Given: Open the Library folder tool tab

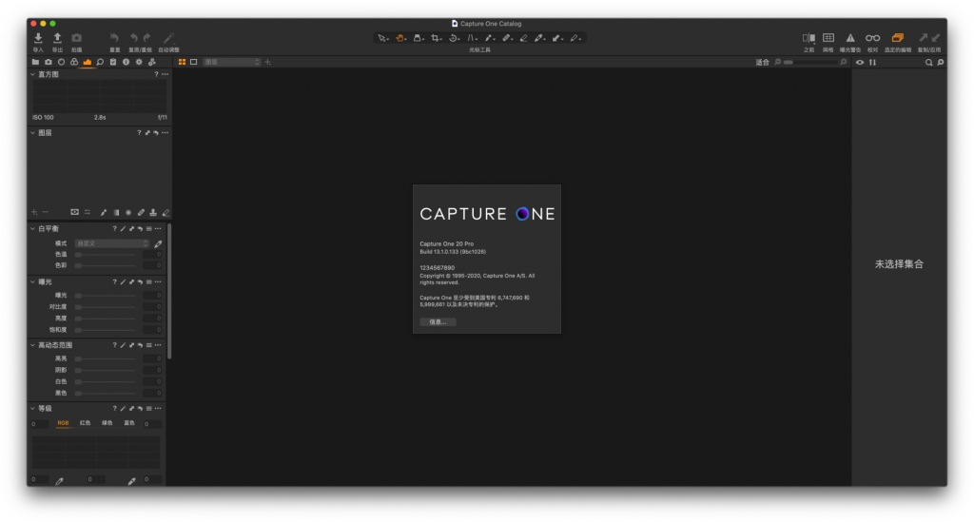Looking at the screenshot, I should 35,62.
